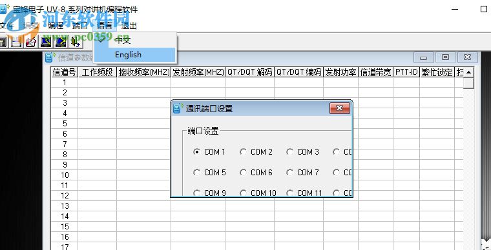Open the 端口 menu
This screenshot has height=250, width=491.
pyautogui.click(x=80, y=26)
